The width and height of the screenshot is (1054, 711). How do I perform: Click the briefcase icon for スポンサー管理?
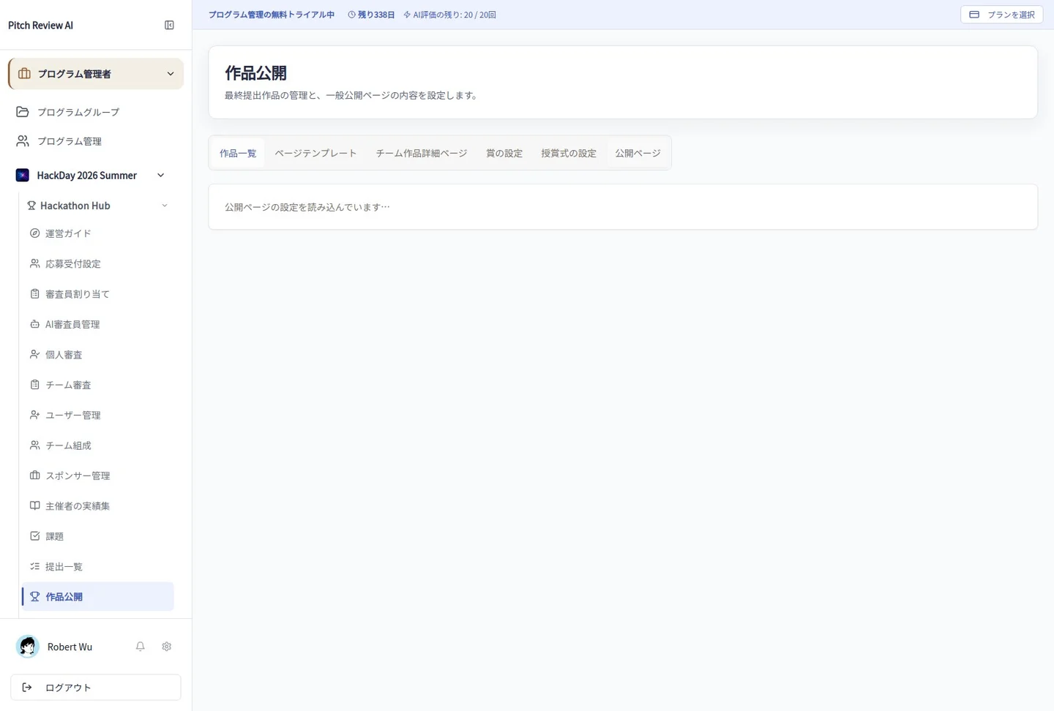(x=34, y=475)
